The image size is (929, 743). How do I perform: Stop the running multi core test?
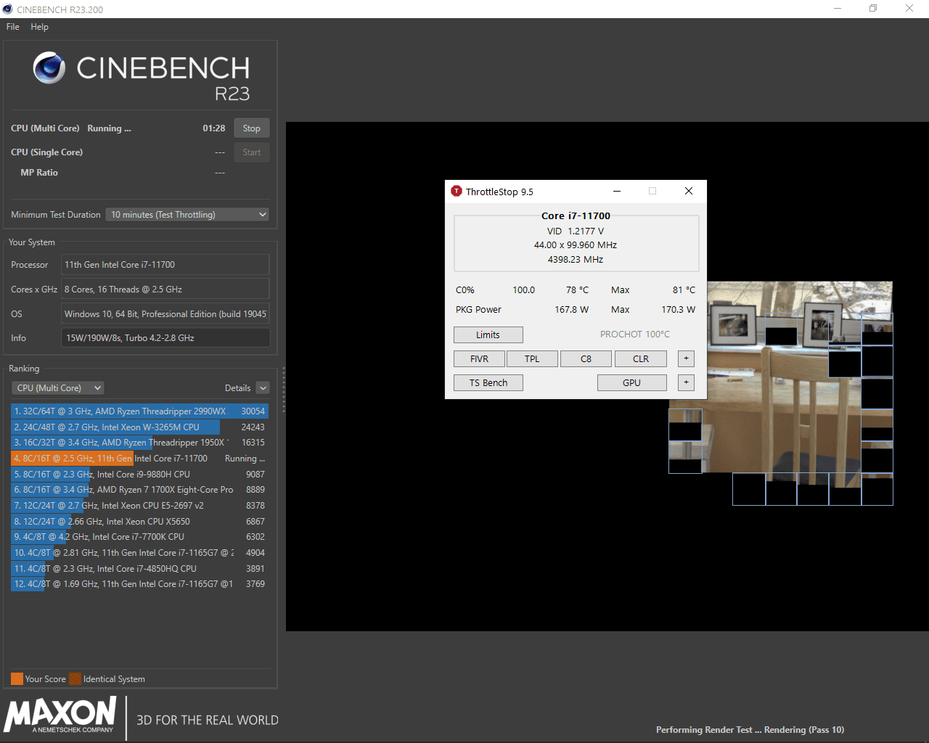click(252, 128)
